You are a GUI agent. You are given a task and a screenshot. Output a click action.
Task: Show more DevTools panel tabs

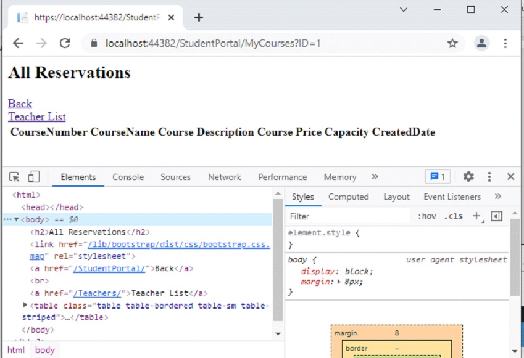[x=375, y=176]
